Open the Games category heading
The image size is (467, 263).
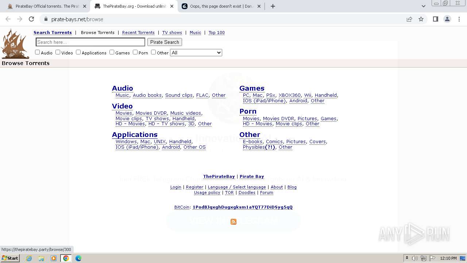tap(252, 88)
